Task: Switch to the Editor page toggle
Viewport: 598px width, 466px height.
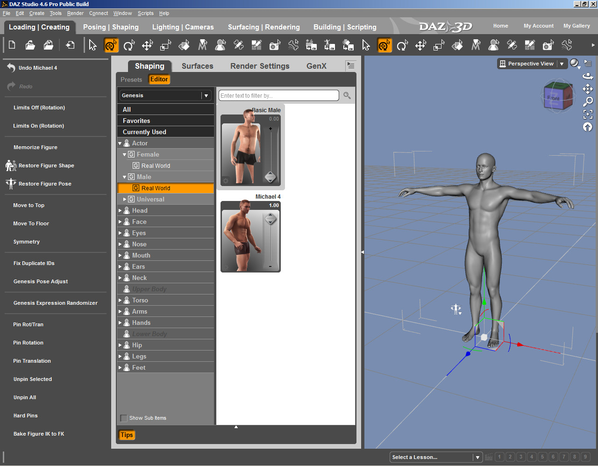Action: click(x=159, y=79)
